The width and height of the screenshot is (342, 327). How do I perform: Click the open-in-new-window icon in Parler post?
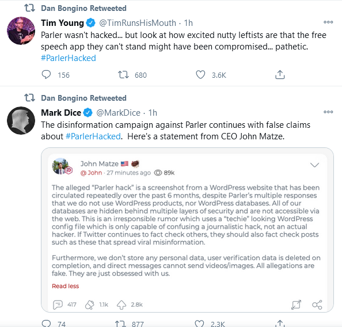296,305
